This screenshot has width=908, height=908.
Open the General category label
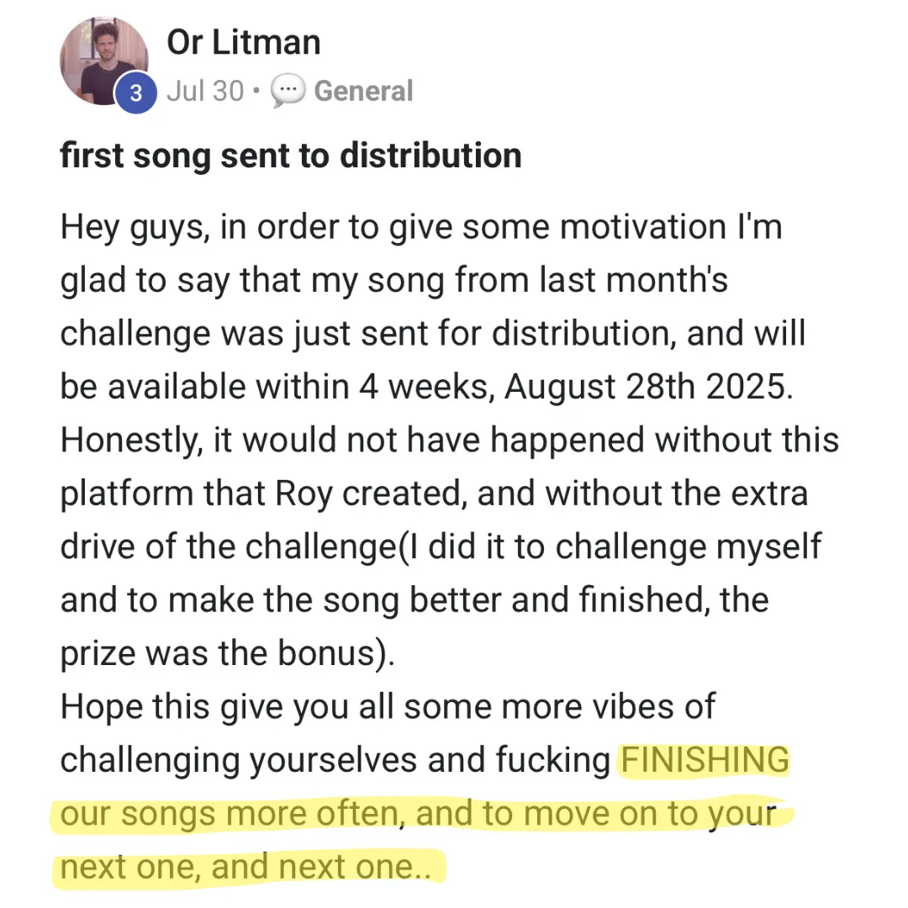click(x=363, y=92)
